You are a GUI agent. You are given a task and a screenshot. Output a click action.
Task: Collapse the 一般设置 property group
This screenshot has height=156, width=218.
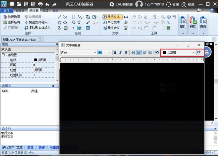pyautogui.click(x=3, y=55)
